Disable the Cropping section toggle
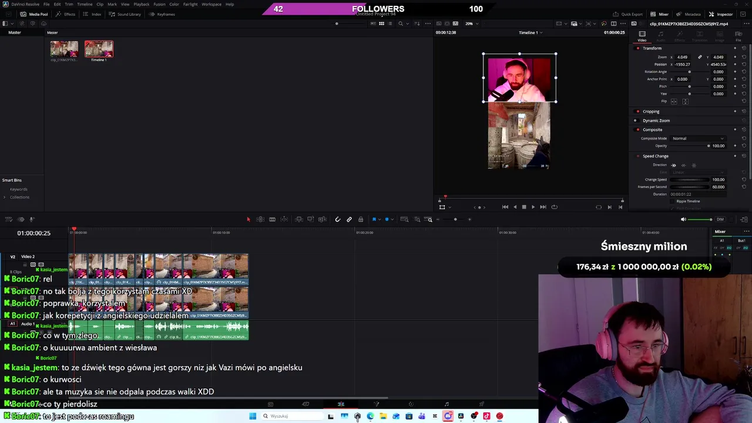This screenshot has width=752, height=423. click(x=637, y=111)
